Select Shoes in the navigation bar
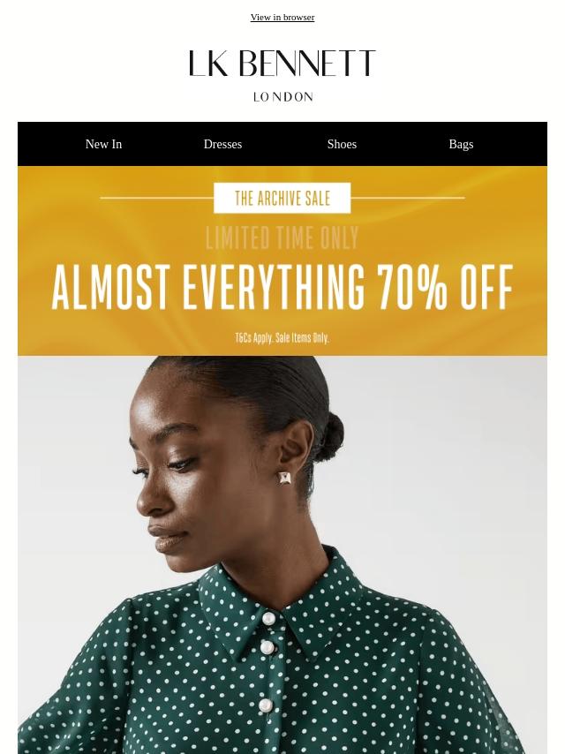The image size is (565, 754). point(342,144)
